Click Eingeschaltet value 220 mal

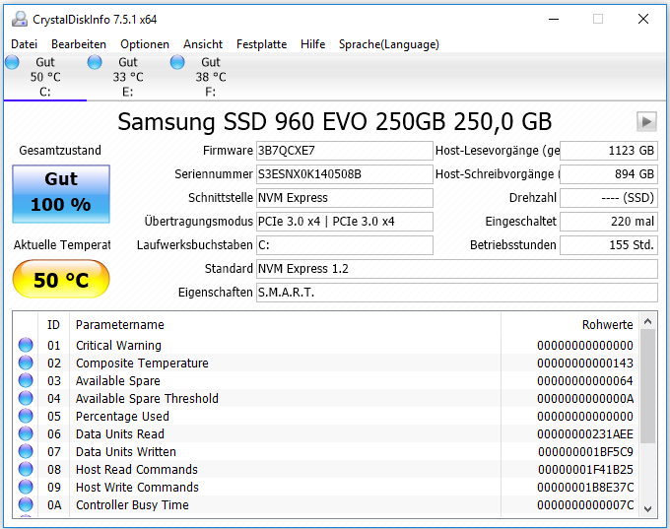click(609, 222)
